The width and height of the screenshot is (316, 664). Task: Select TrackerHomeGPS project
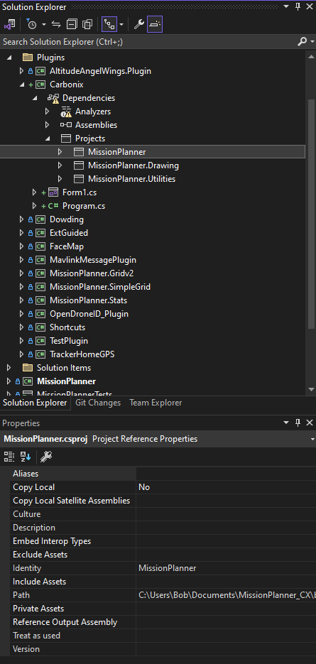pyautogui.click(x=82, y=354)
